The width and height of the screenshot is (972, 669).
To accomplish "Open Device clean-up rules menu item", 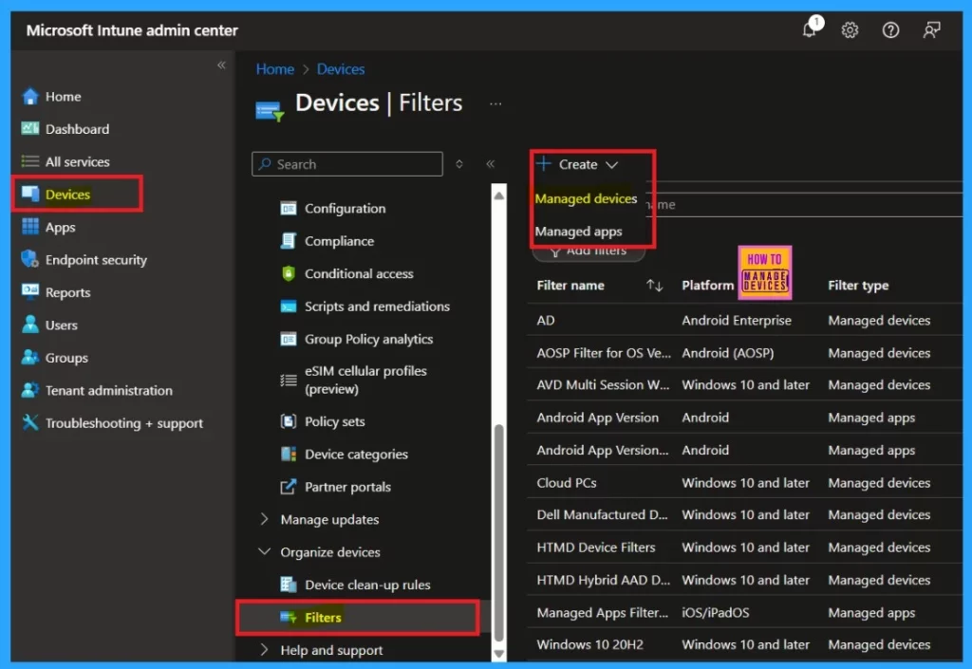I will pos(367,585).
